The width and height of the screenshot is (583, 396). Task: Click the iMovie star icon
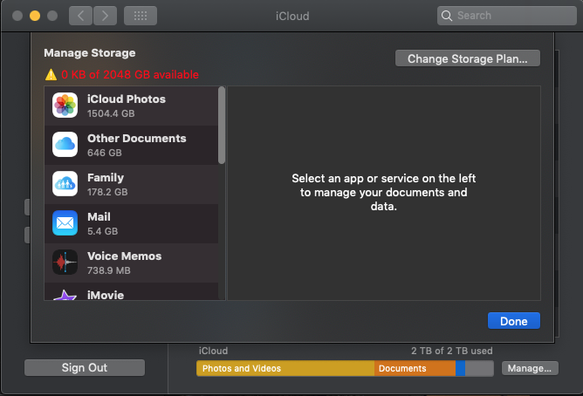point(65,295)
